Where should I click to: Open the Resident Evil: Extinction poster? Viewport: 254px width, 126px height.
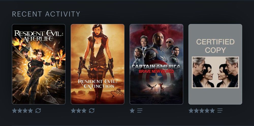98,64
